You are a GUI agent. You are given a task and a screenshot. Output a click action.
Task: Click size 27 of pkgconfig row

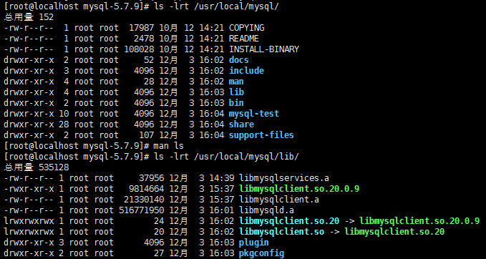click(159, 253)
